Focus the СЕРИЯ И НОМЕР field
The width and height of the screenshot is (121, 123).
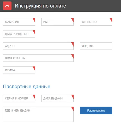click(19, 99)
